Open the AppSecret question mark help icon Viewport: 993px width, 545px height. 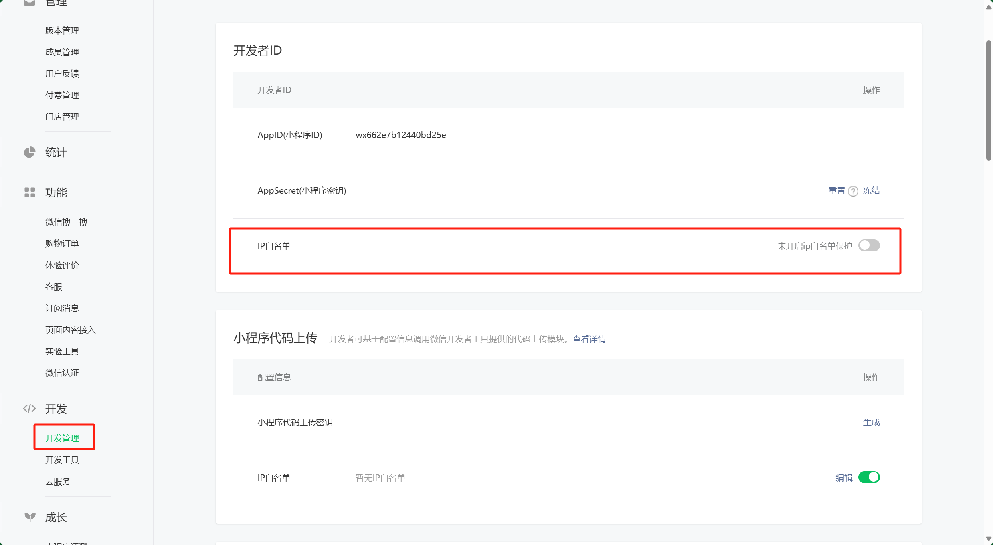(x=853, y=191)
